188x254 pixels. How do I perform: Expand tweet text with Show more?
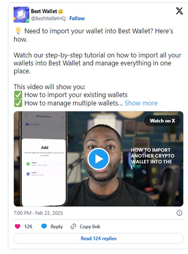pos(141,103)
